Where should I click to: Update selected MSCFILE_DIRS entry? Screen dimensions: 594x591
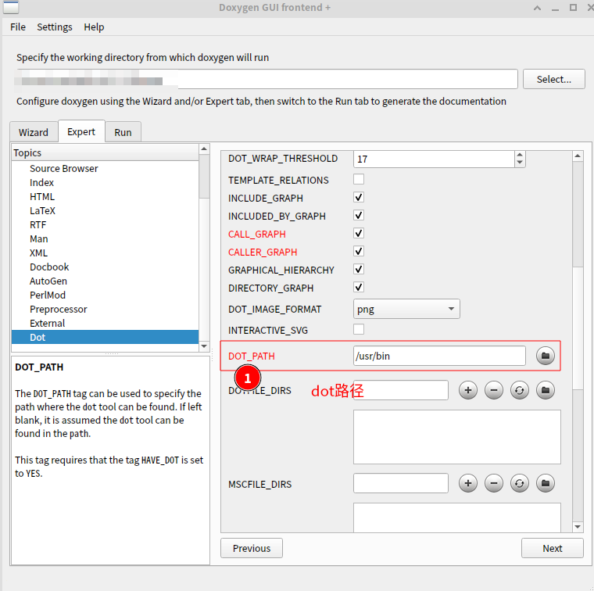520,483
